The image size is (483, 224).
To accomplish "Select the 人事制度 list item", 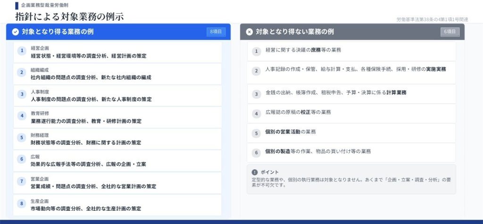I will (117, 95).
